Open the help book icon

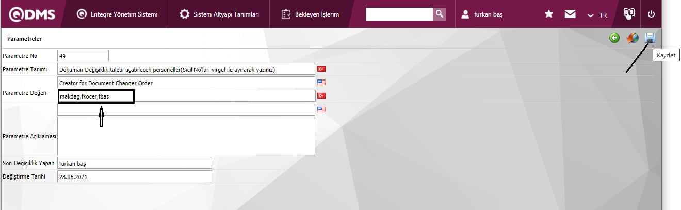click(x=628, y=14)
